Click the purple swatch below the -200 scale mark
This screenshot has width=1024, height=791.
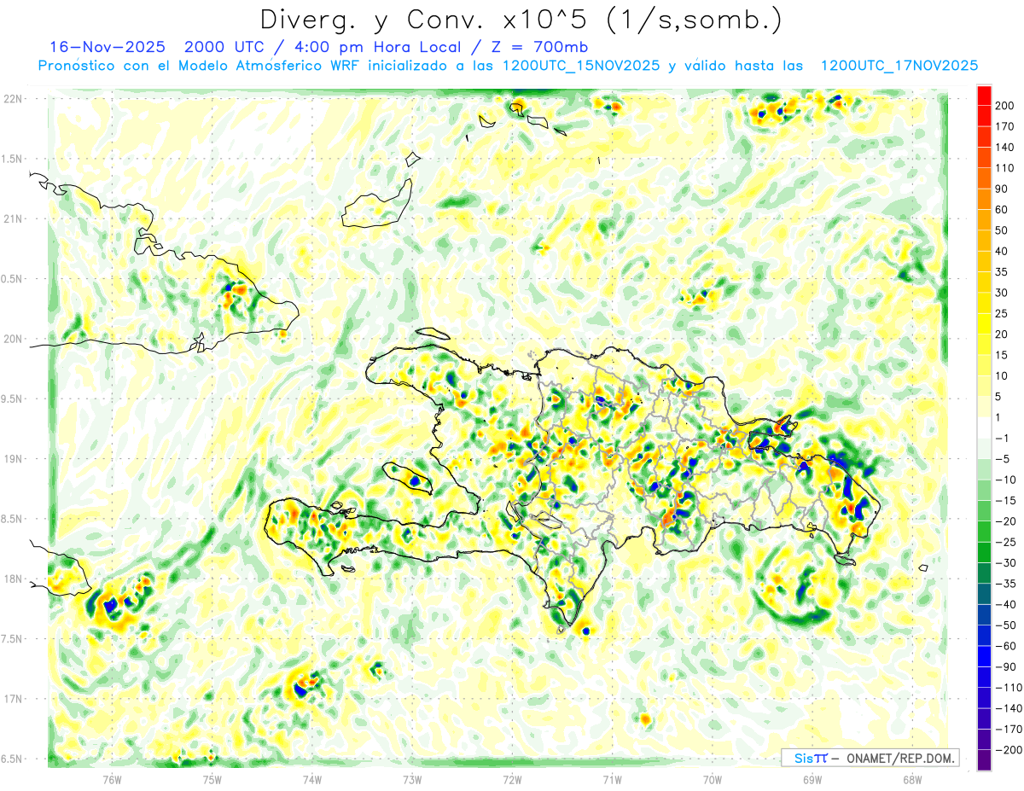click(984, 760)
